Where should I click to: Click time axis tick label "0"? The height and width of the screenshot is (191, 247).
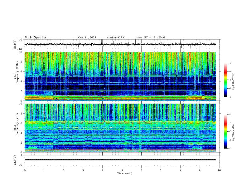point(25,170)
